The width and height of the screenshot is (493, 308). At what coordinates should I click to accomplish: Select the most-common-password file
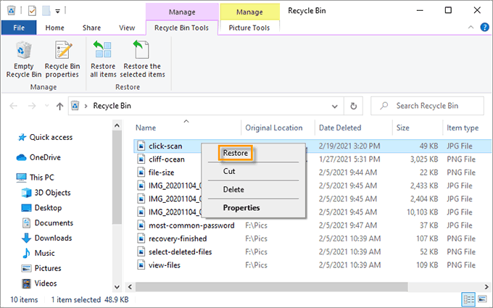point(191,225)
